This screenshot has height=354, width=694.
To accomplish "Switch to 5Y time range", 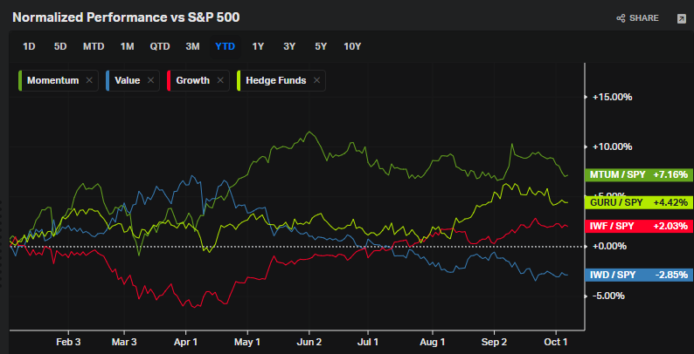I will 321,46.
